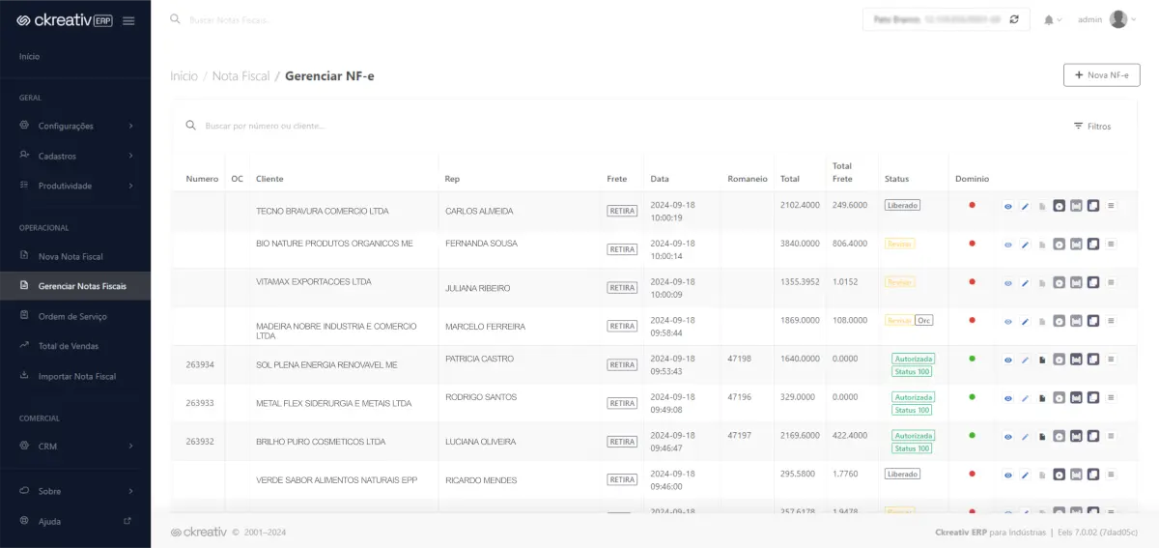Expand Configurações submenu chevron
This screenshot has width=1159, height=548.
(x=130, y=126)
